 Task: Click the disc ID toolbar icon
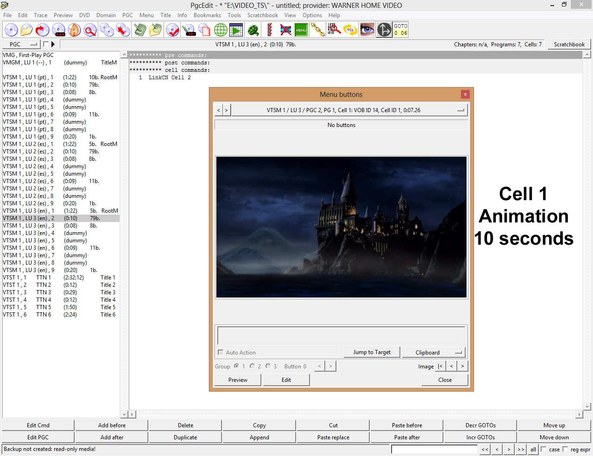tap(189, 30)
